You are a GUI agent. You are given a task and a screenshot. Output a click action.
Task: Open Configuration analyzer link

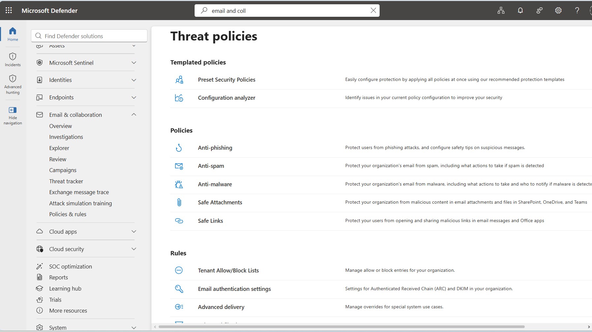click(x=227, y=98)
